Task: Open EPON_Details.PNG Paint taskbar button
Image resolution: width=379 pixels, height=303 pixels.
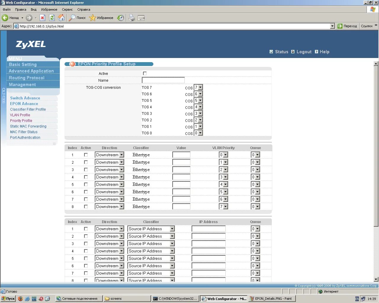Action: tap(272, 299)
